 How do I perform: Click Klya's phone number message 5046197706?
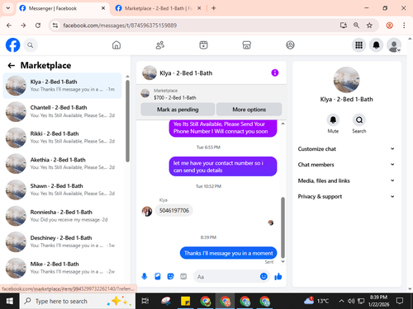pyautogui.click(x=174, y=210)
